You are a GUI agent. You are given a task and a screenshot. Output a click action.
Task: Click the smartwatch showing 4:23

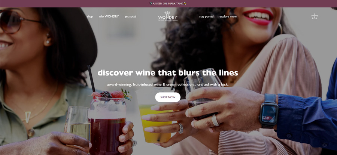[x=268, y=111]
